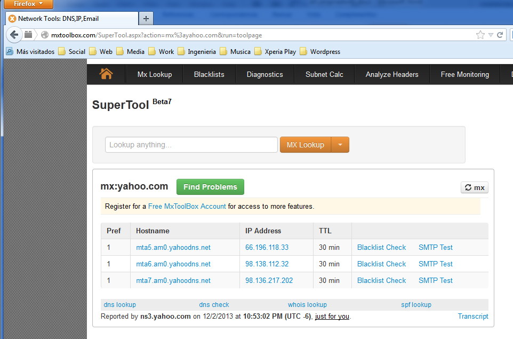
Task: Run Blacklist Check for mta6 row
Action: pos(381,264)
